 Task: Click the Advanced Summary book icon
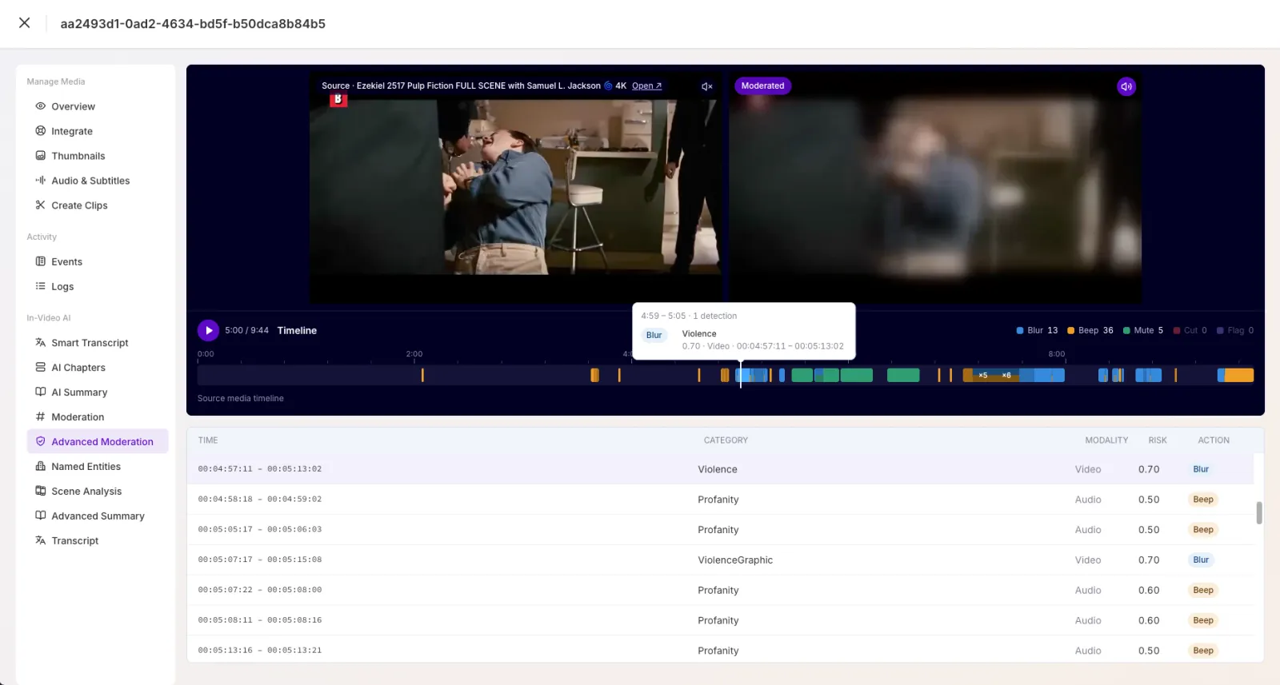click(x=40, y=516)
